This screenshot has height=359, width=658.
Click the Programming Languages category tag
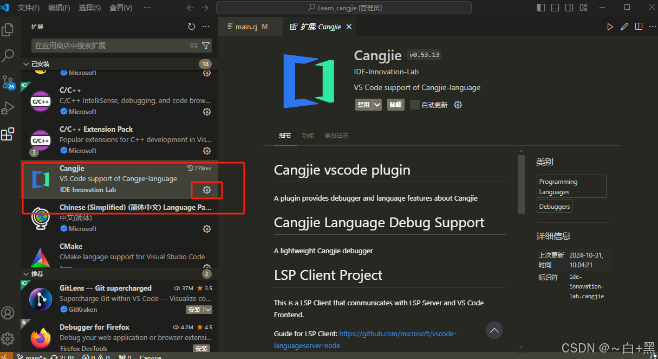click(x=571, y=187)
